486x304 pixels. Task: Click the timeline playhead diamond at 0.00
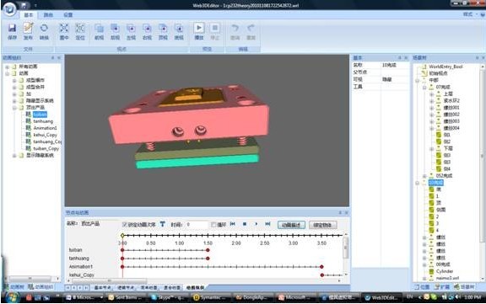click(x=122, y=236)
